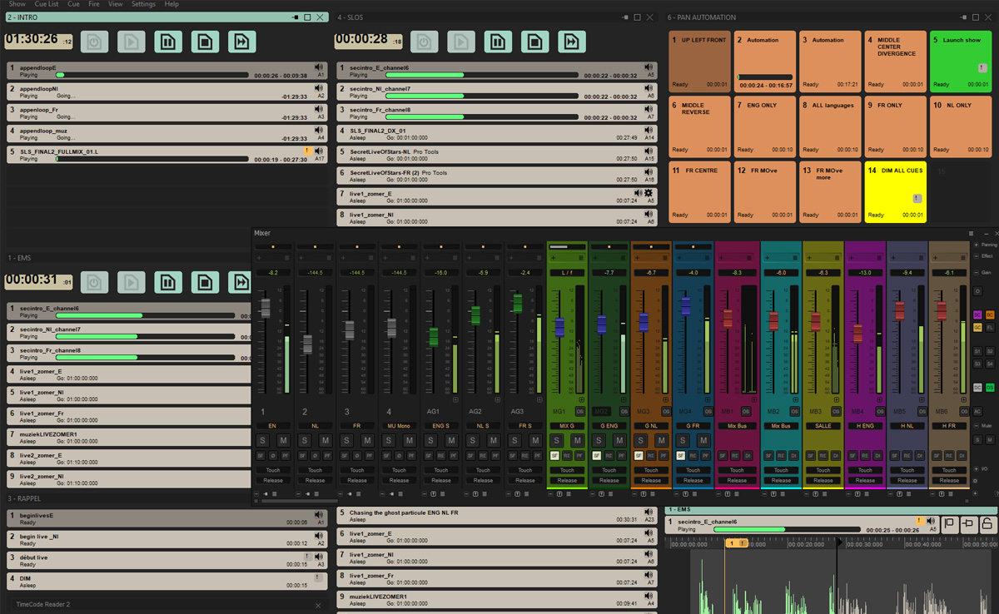The height and width of the screenshot is (614, 999).
Task: Click the speaker icon on appendloopNl cue
Action: (x=319, y=88)
